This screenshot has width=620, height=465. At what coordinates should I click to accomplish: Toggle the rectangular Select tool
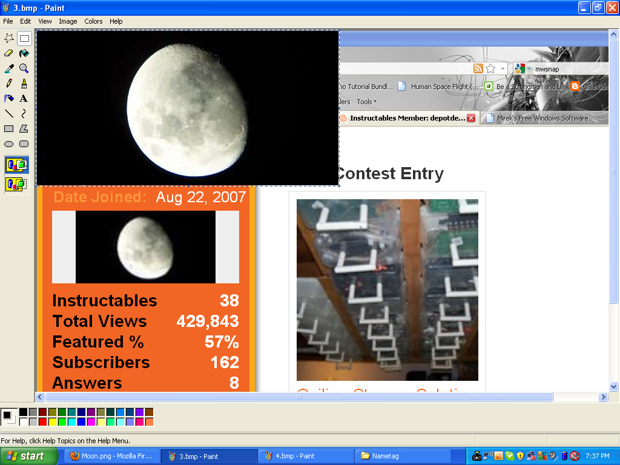24,38
